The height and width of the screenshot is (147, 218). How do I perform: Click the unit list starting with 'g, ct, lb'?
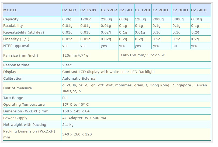pyautogui.click(x=134, y=88)
